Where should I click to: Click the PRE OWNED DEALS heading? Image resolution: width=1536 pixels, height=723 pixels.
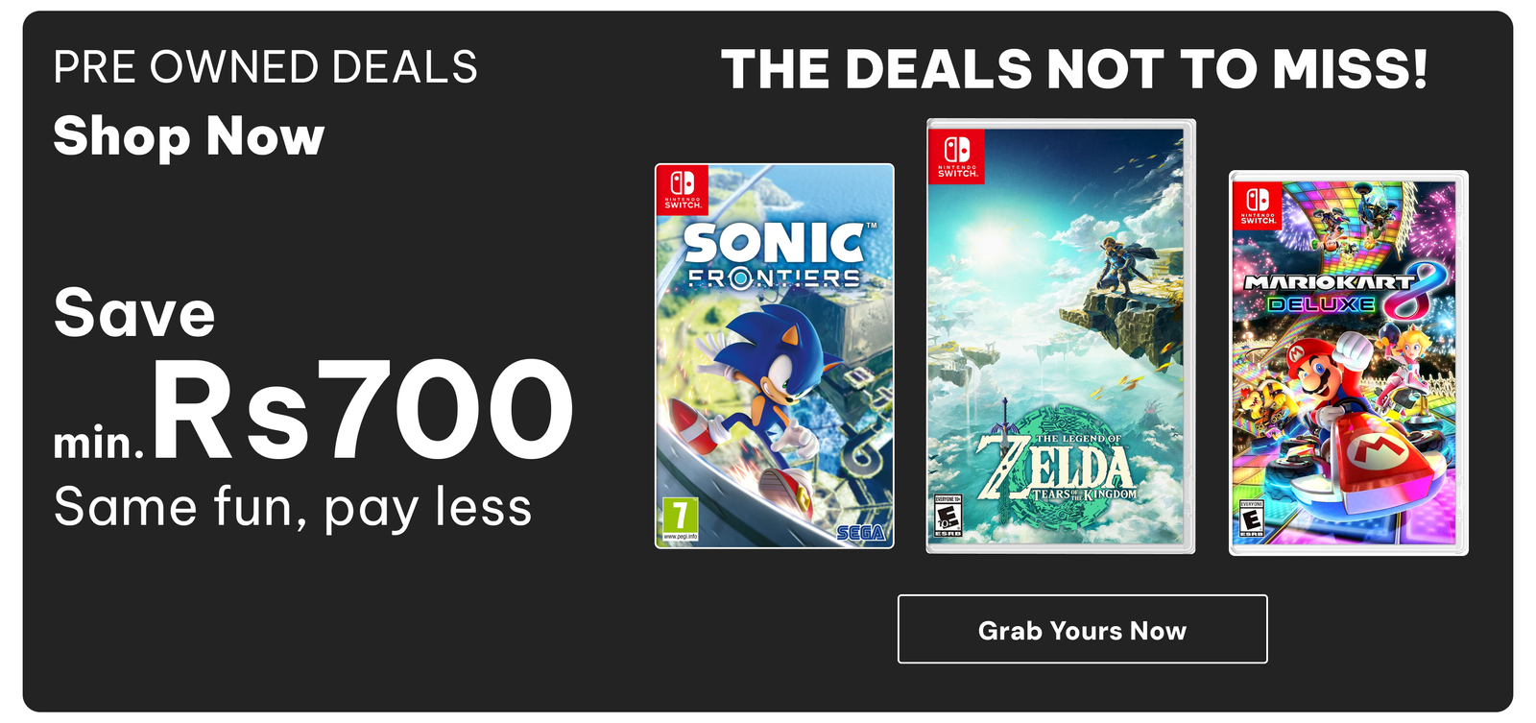click(266, 67)
